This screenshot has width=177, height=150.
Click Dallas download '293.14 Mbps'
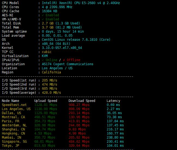pyautogui.click(x=79, y=113)
